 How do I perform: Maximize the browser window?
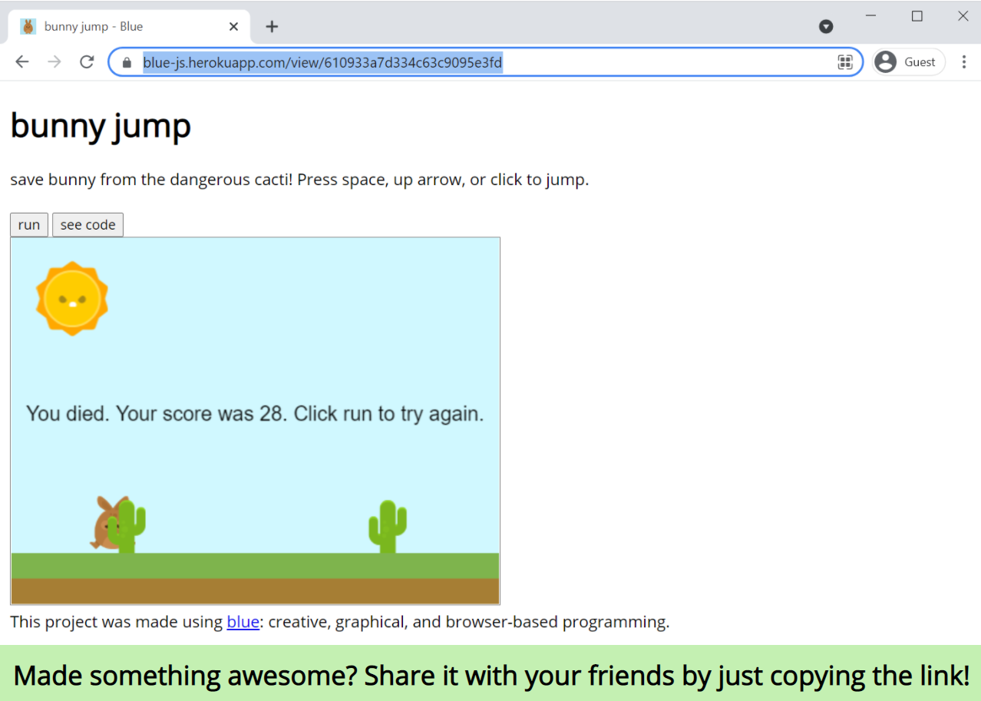point(917,16)
